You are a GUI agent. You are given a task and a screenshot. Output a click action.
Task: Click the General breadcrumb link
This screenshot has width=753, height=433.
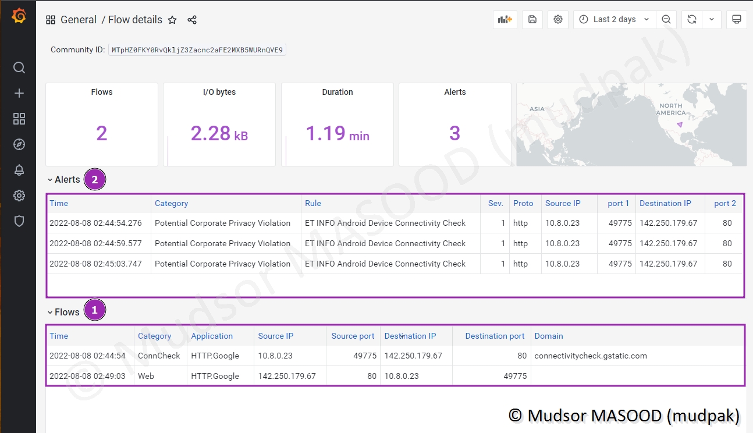(x=79, y=20)
